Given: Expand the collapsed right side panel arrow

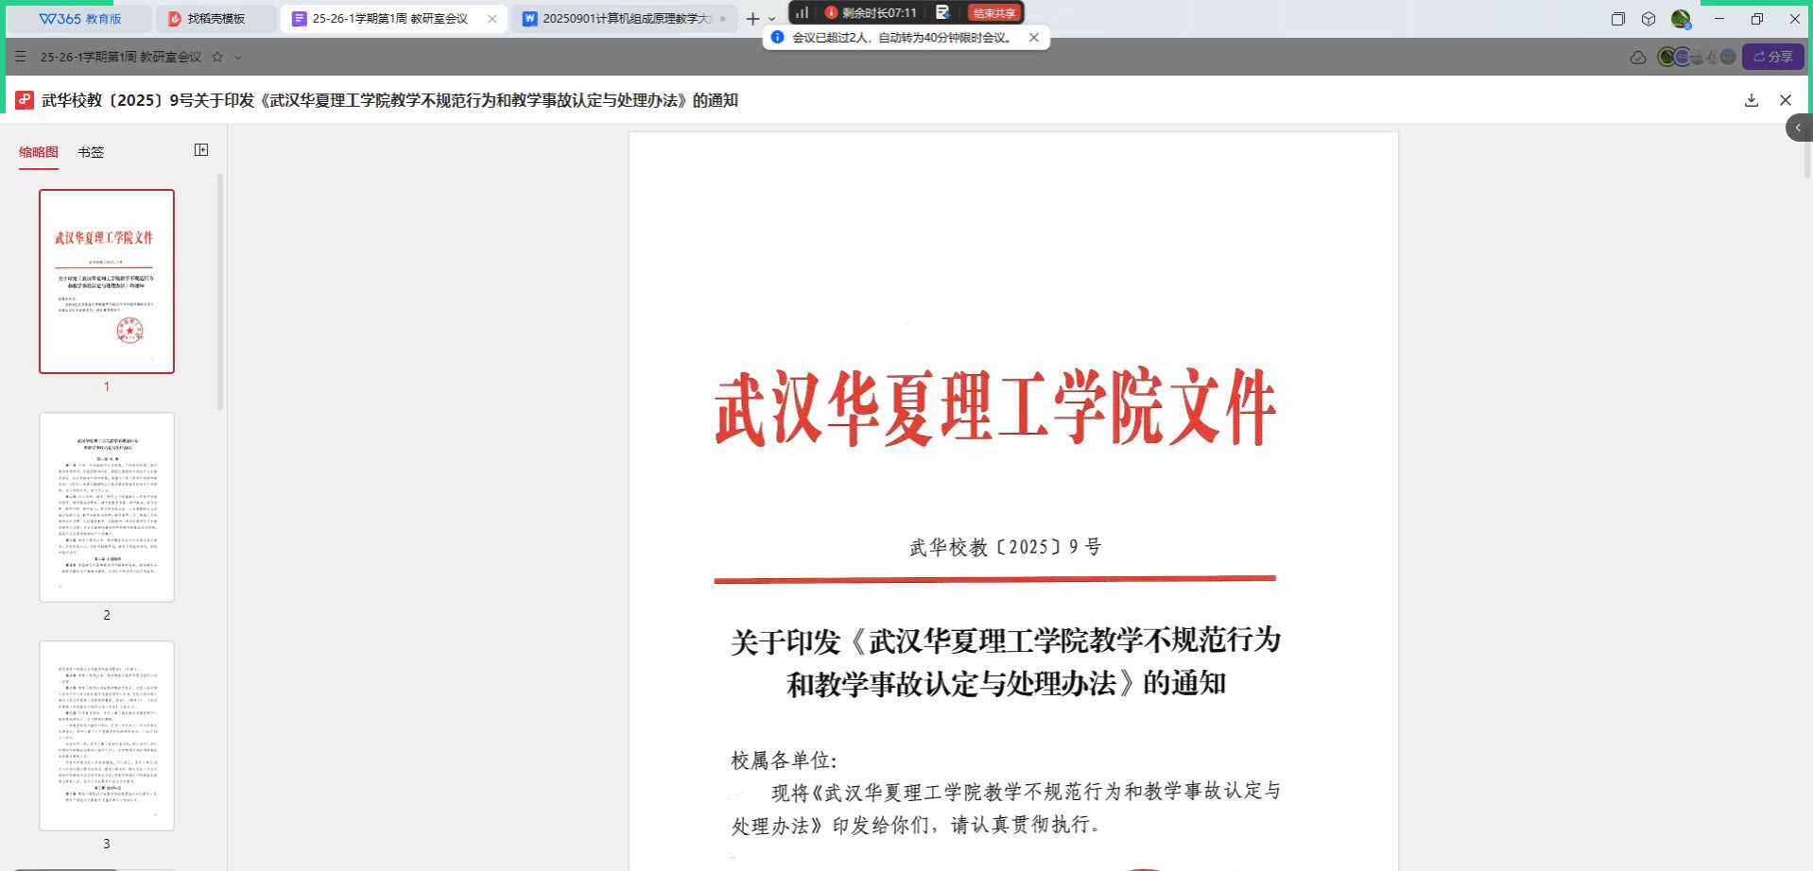Looking at the screenshot, I should pos(1798,128).
